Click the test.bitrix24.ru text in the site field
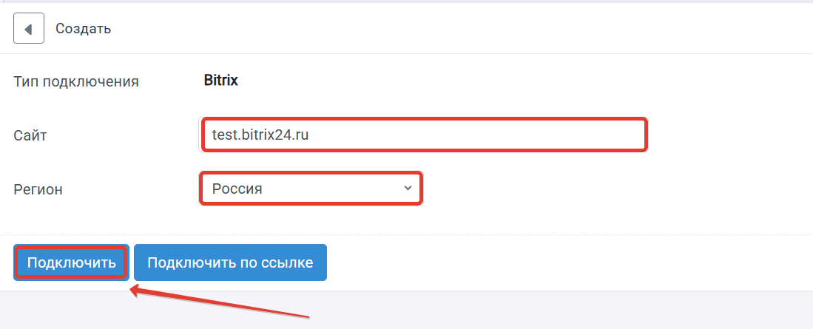The height and width of the screenshot is (329, 813). (x=260, y=135)
